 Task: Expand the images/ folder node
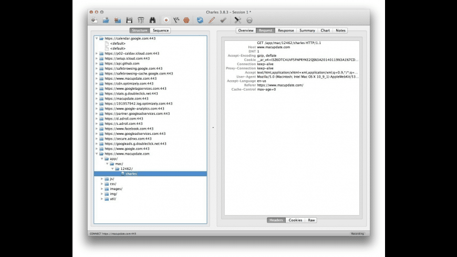click(x=102, y=189)
